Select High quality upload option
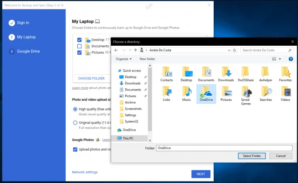The image size is (298, 183). [x=75, y=109]
